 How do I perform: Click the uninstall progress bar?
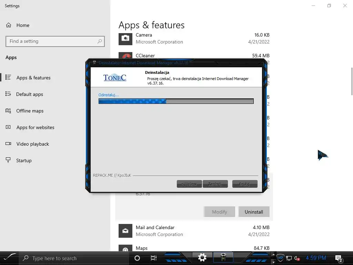point(176,101)
